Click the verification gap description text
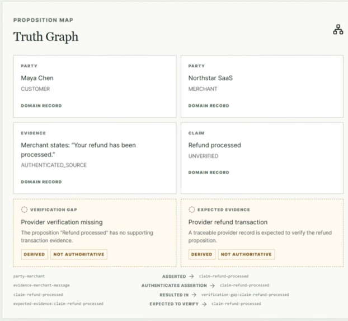The height and width of the screenshot is (321, 348). point(87,236)
